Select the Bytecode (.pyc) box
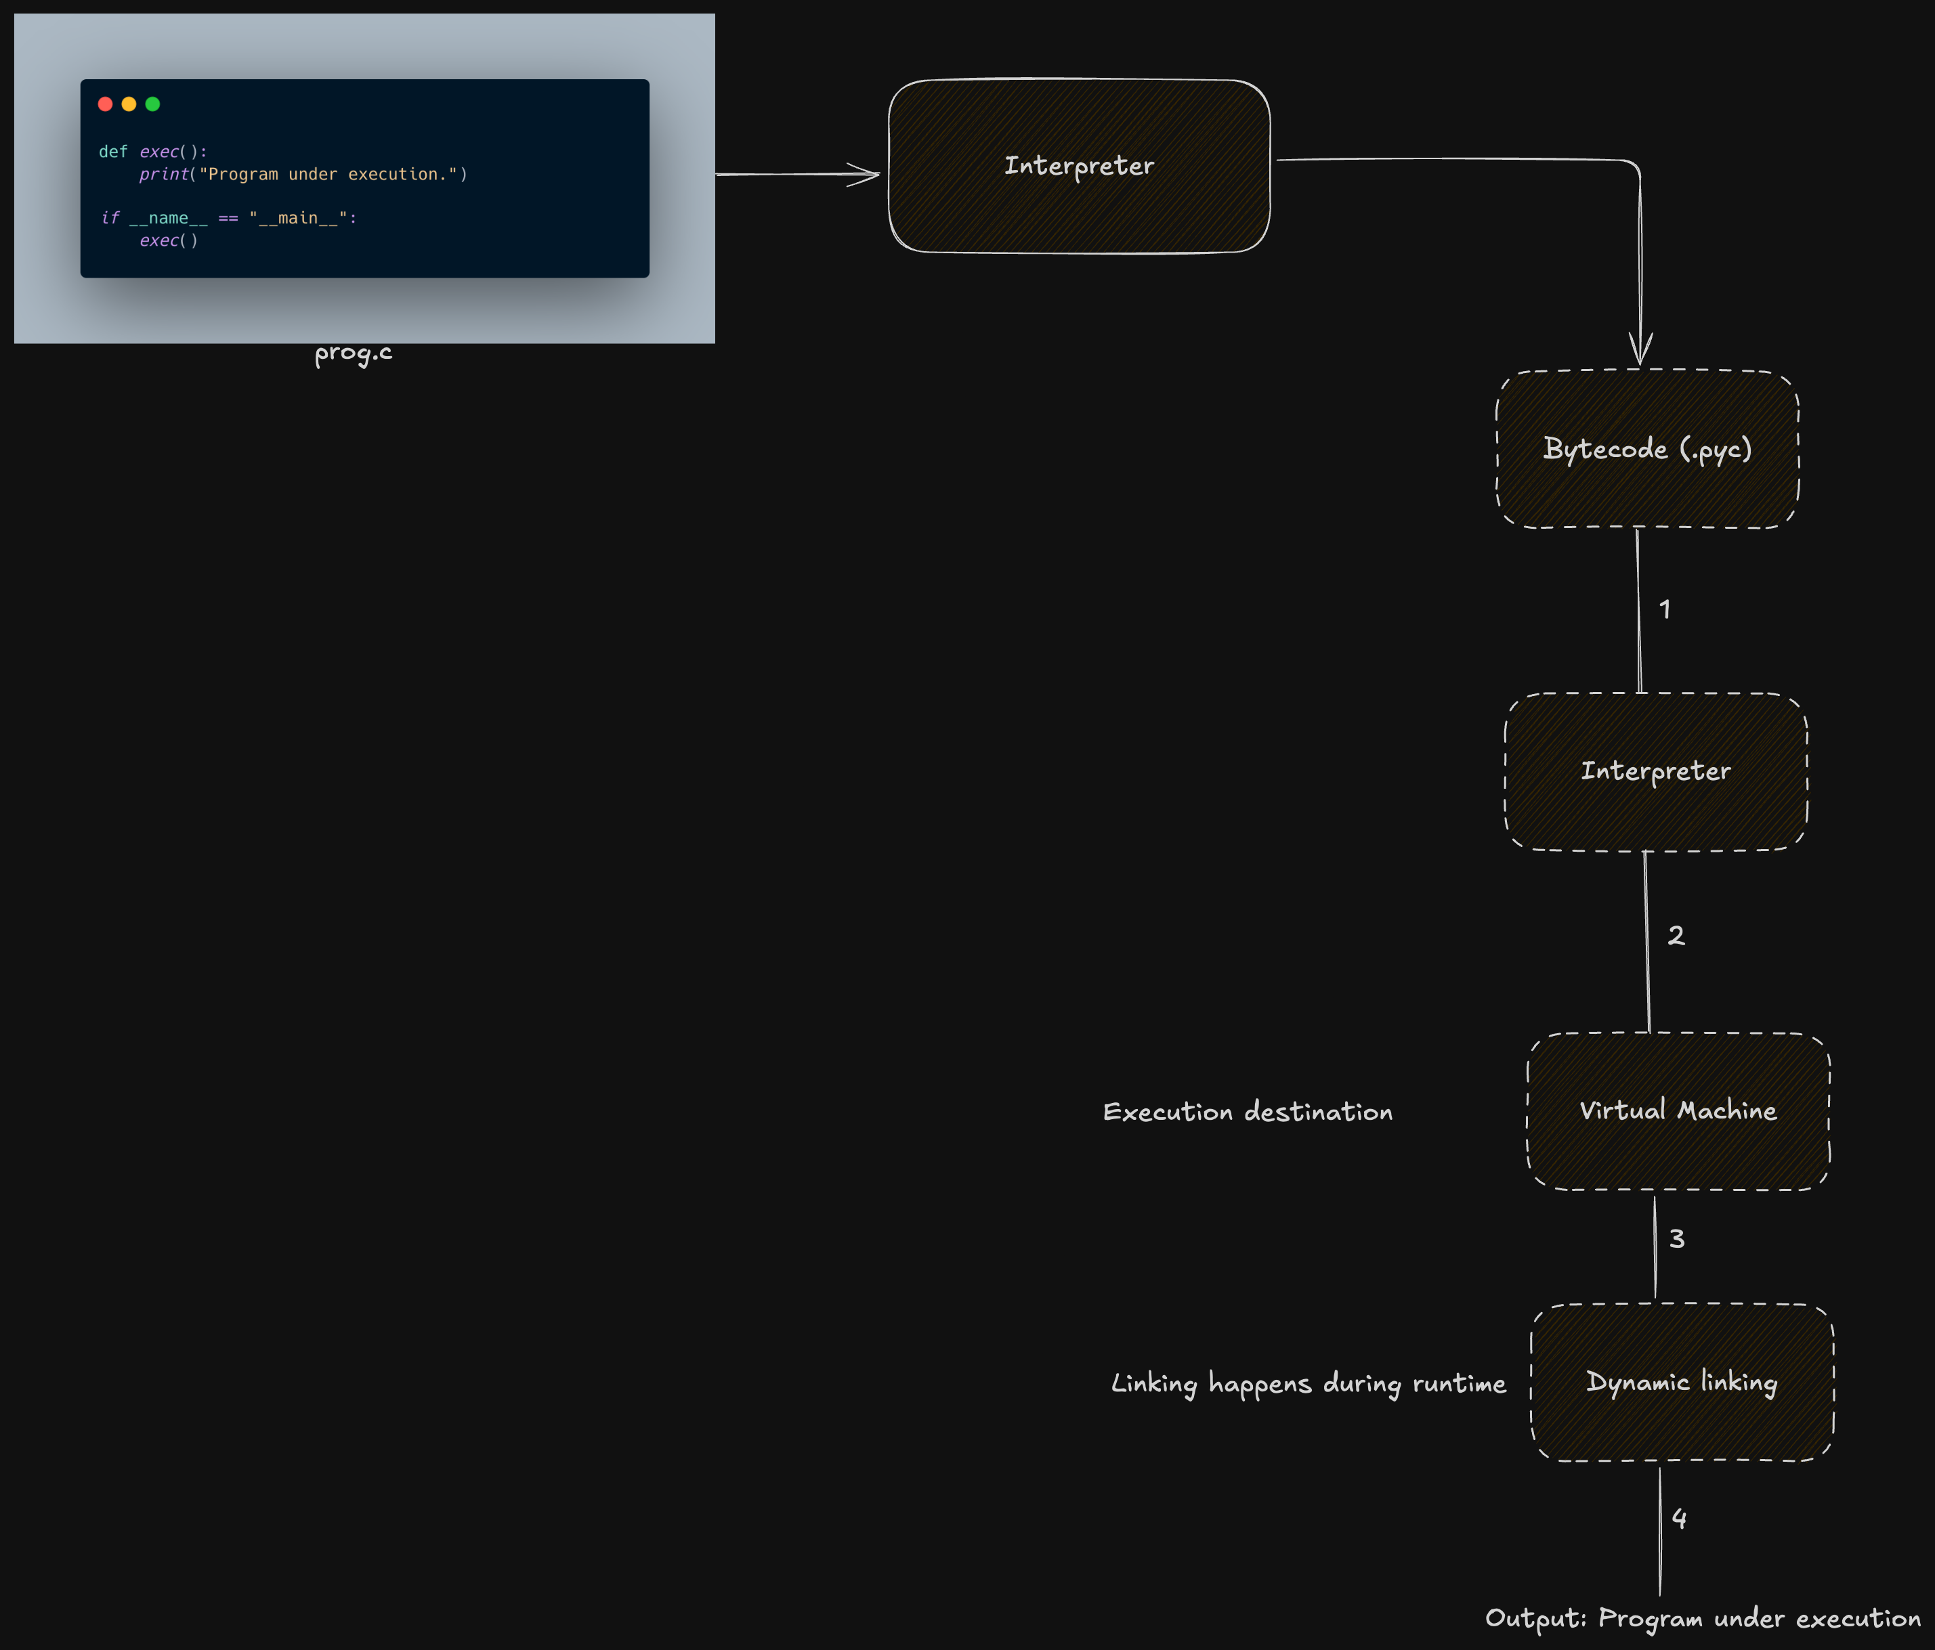Screen dimensions: 1935x1650 pyautogui.click(x=1646, y=449)
